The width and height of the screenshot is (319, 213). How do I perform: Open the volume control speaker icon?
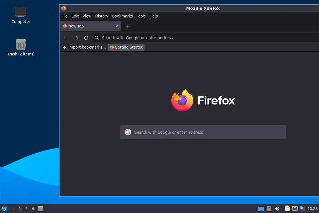click(x=277, y=209)
